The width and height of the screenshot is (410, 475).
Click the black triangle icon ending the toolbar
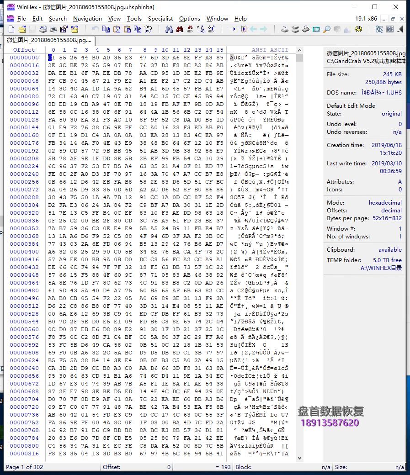400,29
